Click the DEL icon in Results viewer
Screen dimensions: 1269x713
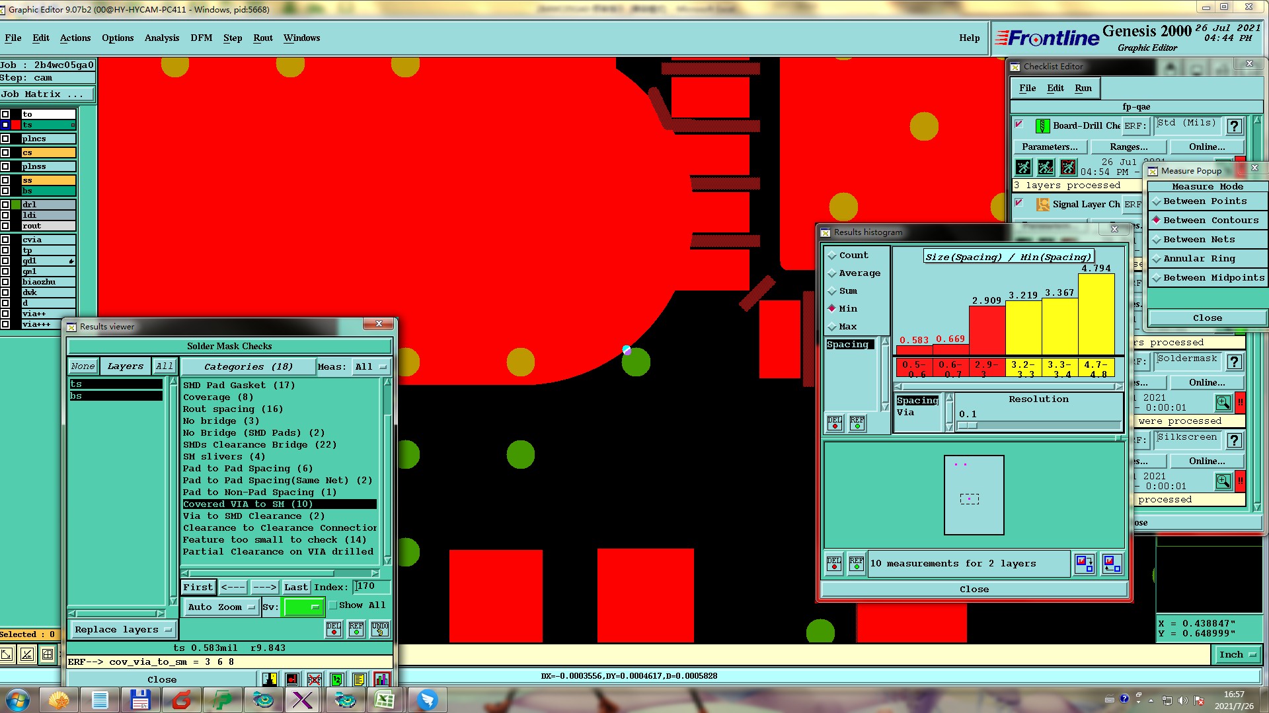334,628
